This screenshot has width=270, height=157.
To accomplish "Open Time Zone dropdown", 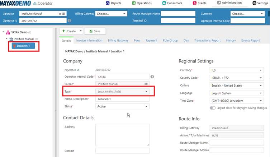I will pos(237,101).
